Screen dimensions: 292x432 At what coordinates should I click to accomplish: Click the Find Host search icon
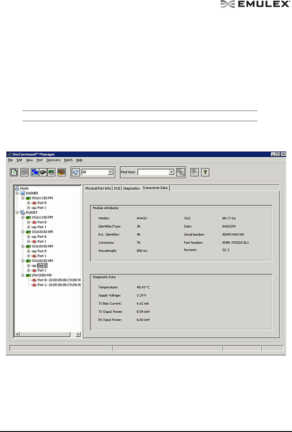point(180,172)
